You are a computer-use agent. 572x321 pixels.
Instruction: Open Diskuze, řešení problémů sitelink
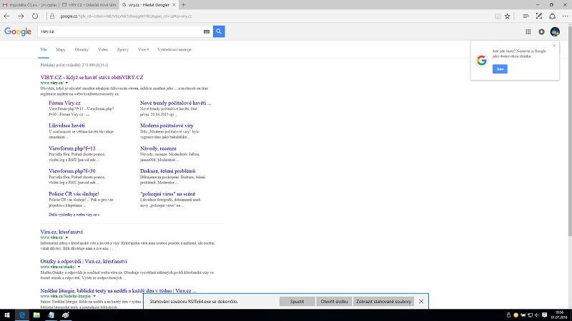[x=168, y=171]
